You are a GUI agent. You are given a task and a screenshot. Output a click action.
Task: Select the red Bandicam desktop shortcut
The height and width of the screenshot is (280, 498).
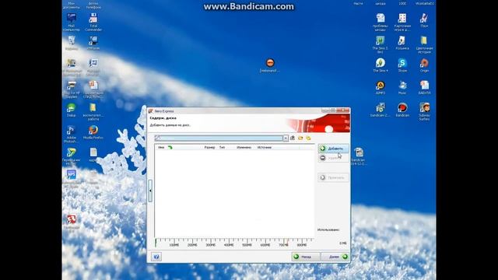pyautogui.click(x=402, y=110)
